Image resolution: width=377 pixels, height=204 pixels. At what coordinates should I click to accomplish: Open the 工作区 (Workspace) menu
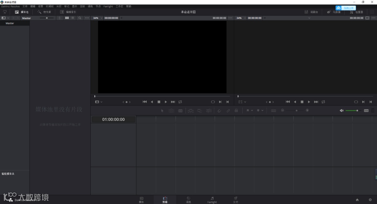119,7
